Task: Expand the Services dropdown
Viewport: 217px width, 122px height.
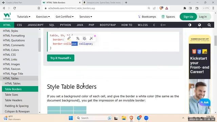Action: 86,17
